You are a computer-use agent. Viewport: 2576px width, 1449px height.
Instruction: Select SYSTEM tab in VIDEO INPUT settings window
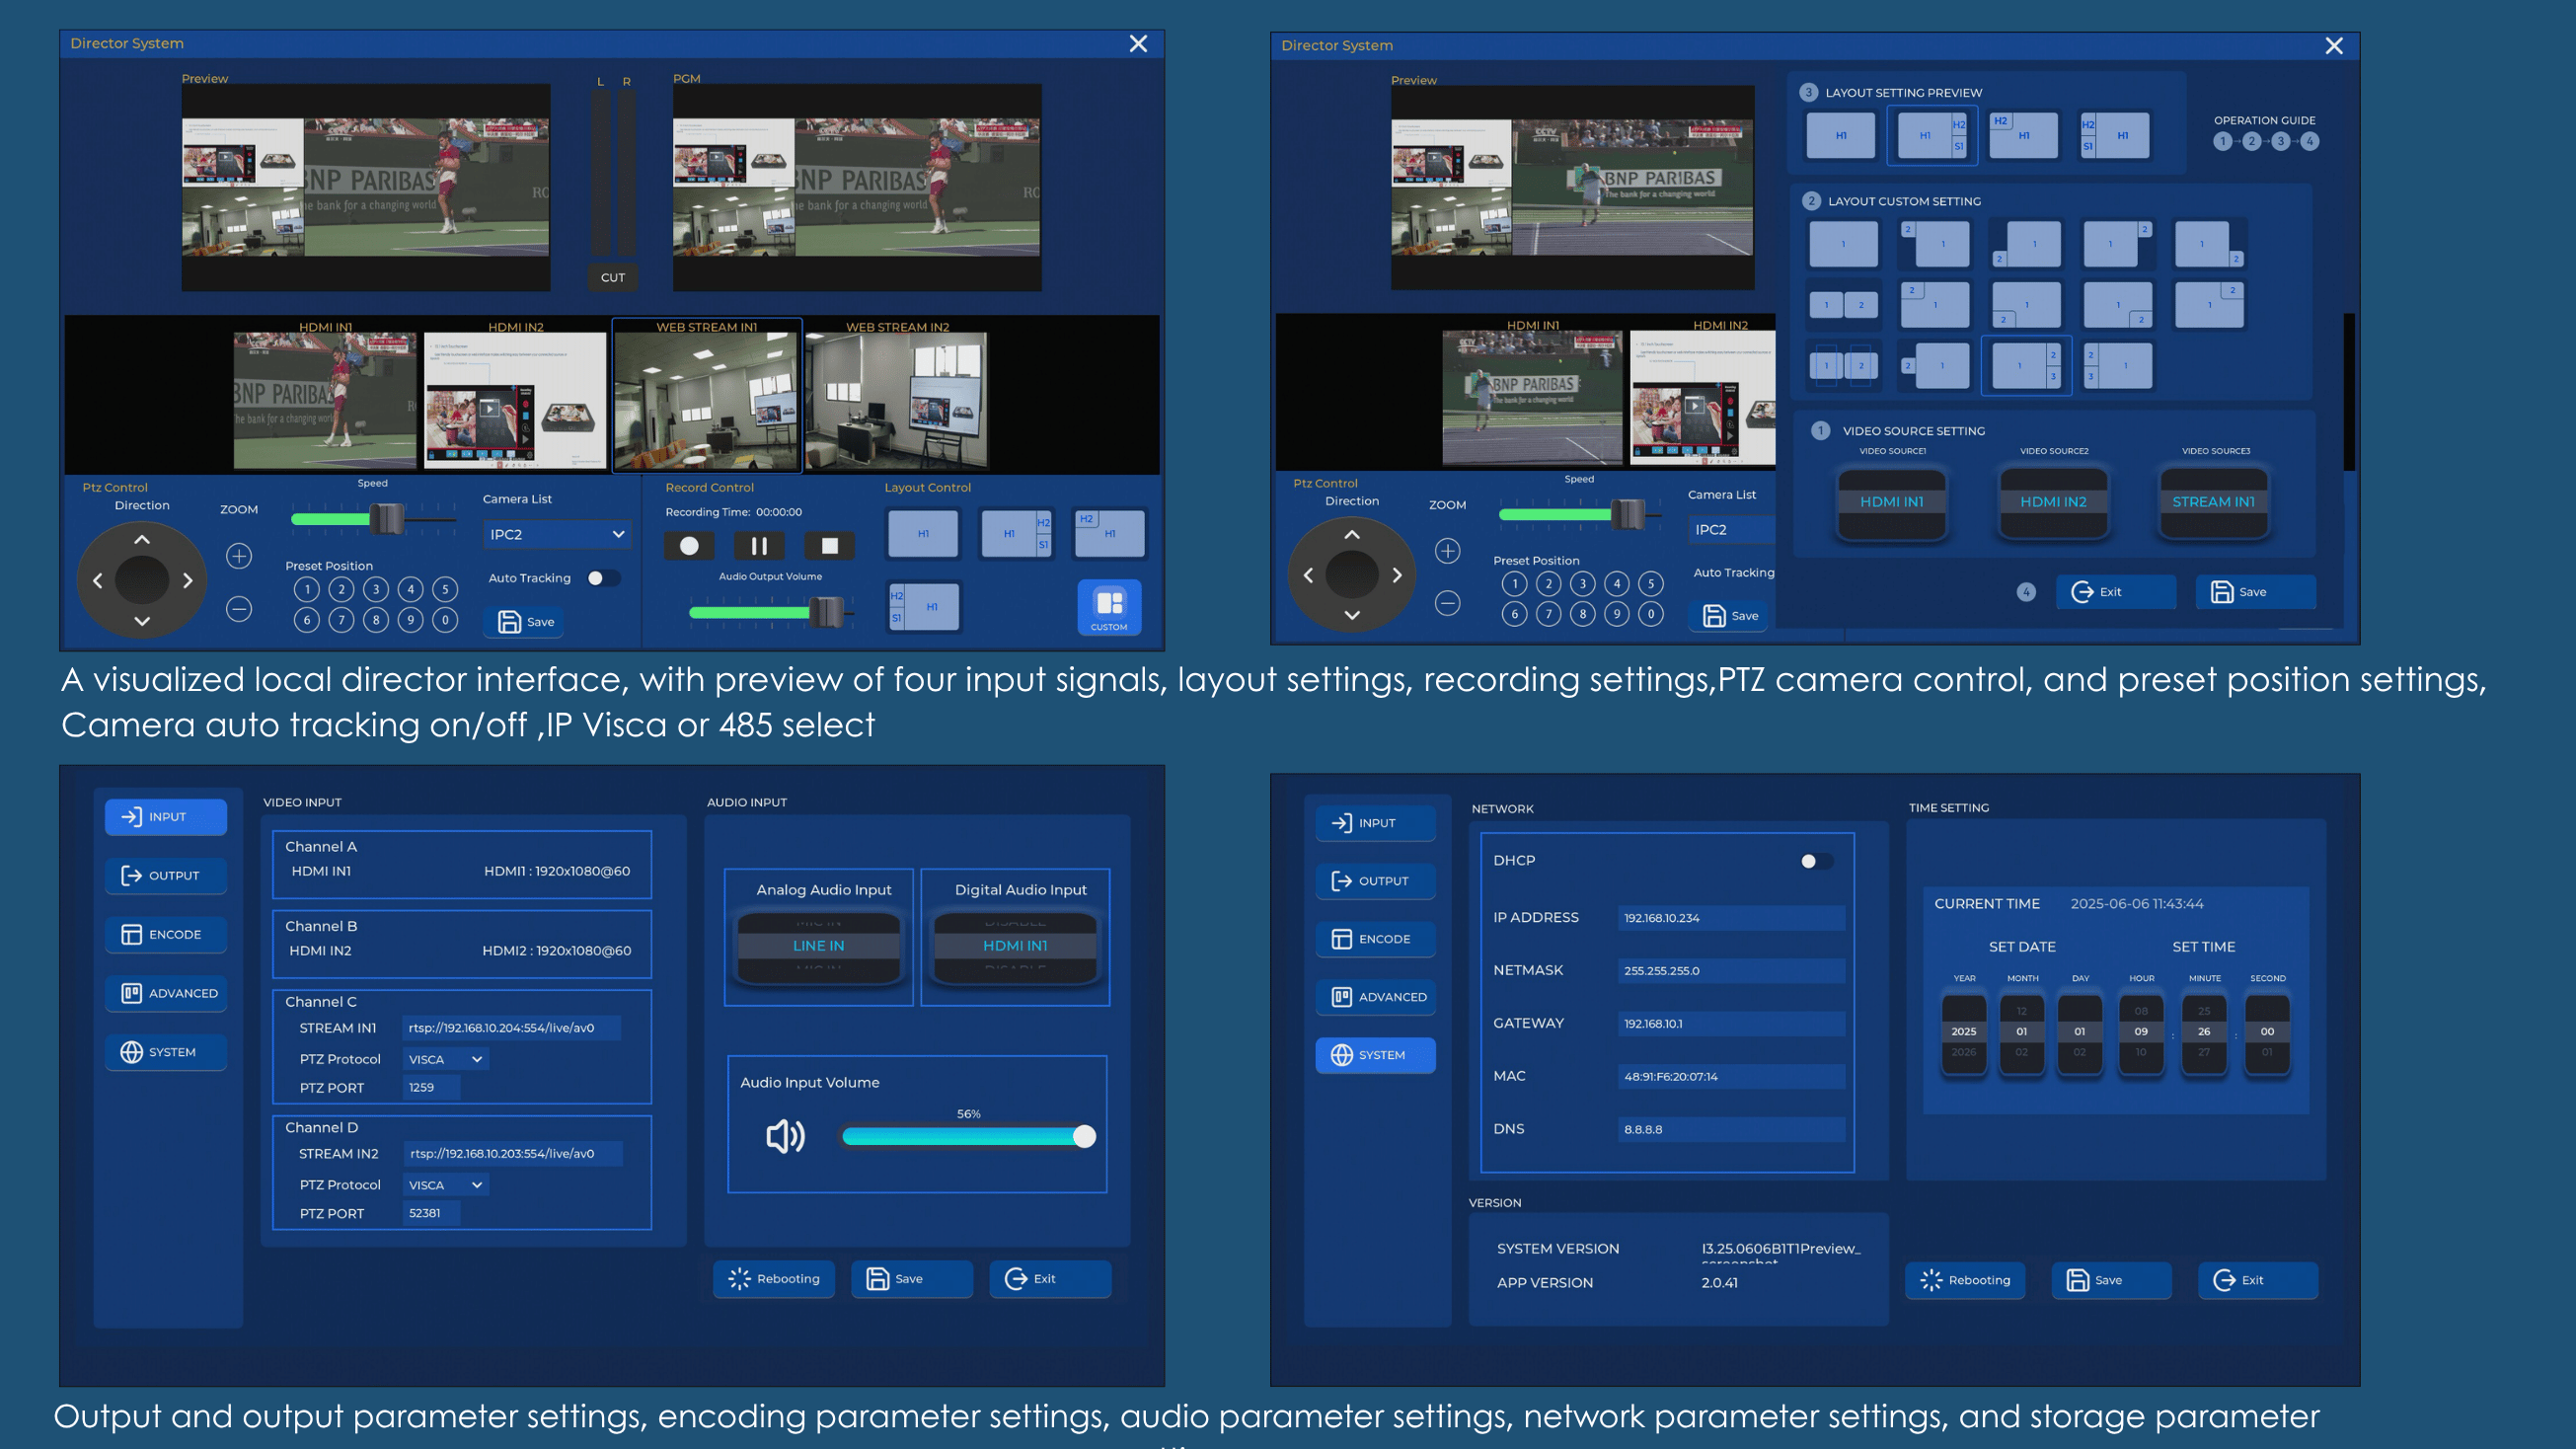166,1052
